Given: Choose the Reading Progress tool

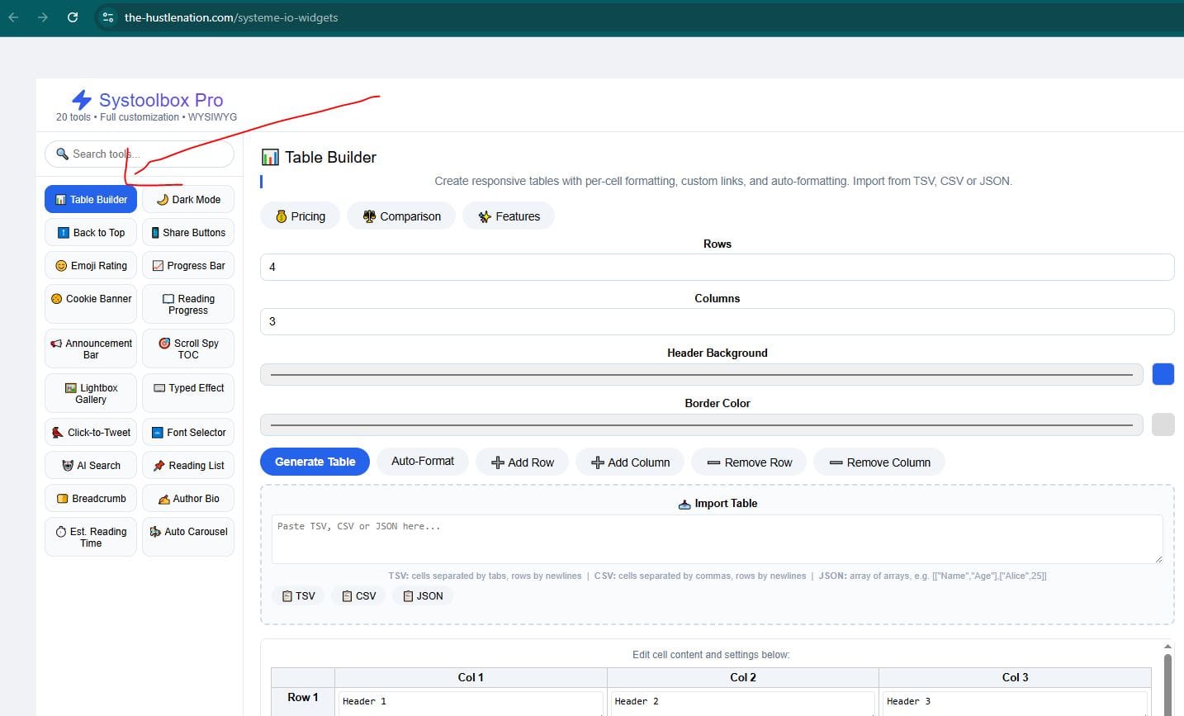Looking at the screenshot, I should [188, 303].
